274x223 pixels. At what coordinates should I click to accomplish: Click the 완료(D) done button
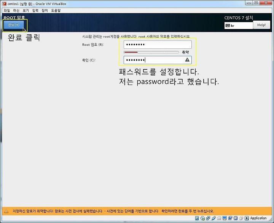click(x=14, y=25)
